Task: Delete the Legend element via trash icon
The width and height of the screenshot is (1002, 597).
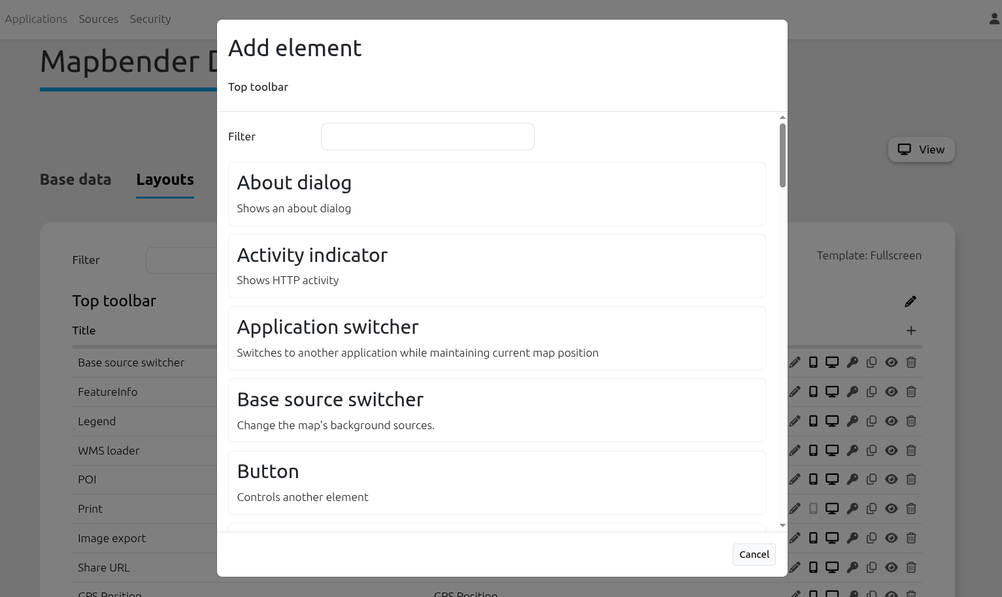Action: pos(911,421)
